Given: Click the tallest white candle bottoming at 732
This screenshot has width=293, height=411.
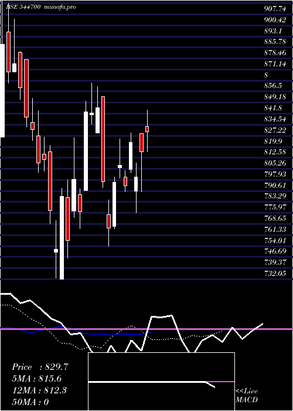Looking at the screenshot, I should pos(62,237).
